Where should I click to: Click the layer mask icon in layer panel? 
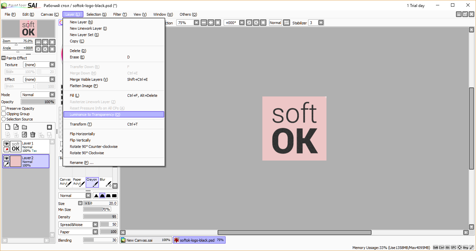49,127
